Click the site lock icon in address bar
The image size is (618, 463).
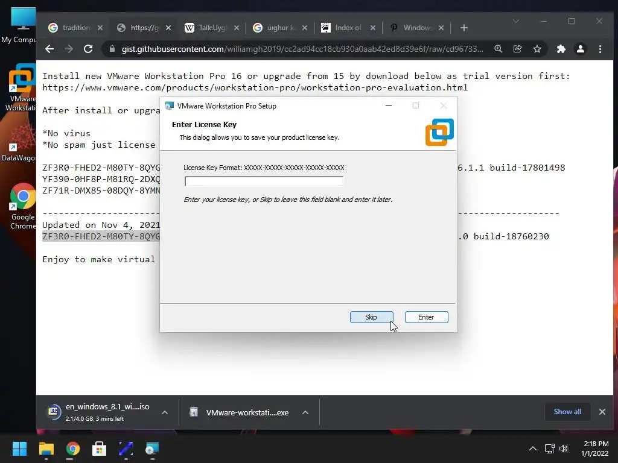[x=112, y=49]
